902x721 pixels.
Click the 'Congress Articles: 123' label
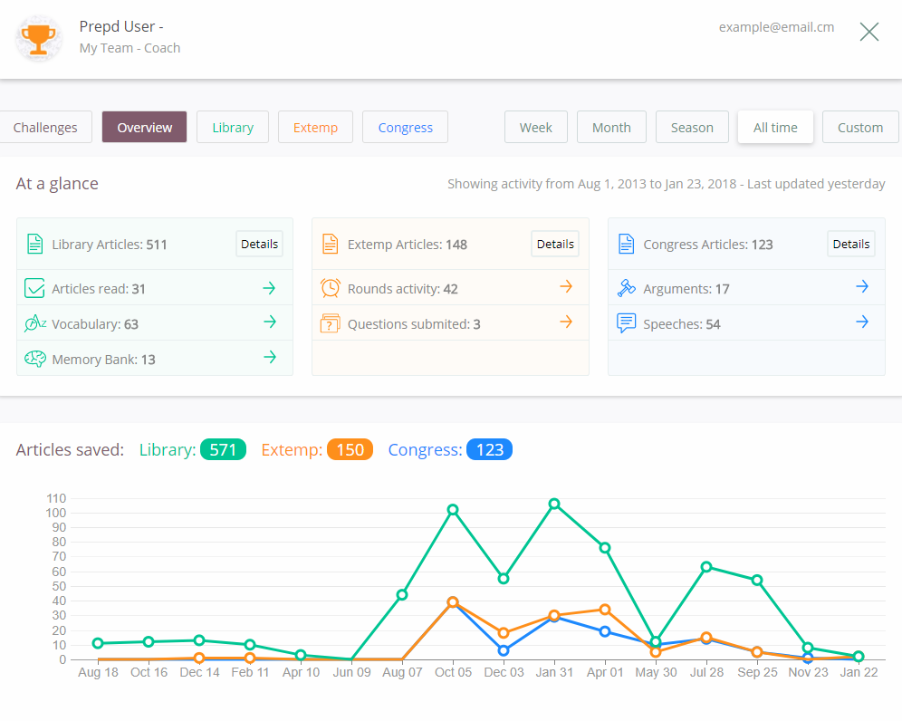(708, 245)
